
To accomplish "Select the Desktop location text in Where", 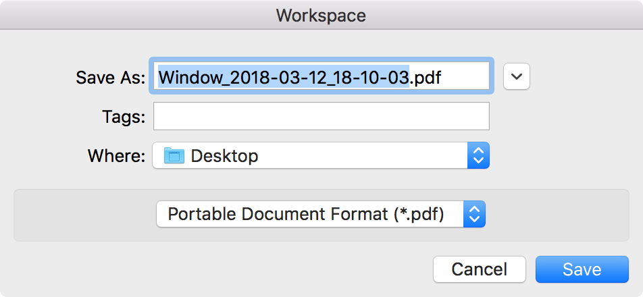I will [224, 156].
